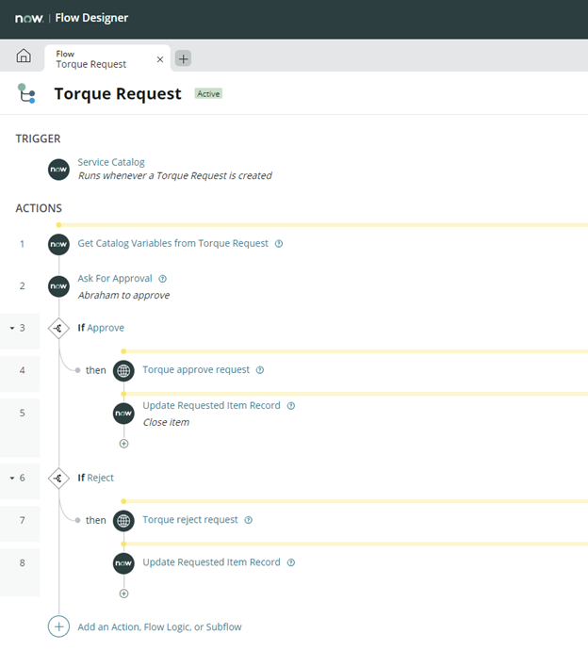Open the Ask For Approval action
The width and height of the screenshot is (588, 650).
point(115,278)
